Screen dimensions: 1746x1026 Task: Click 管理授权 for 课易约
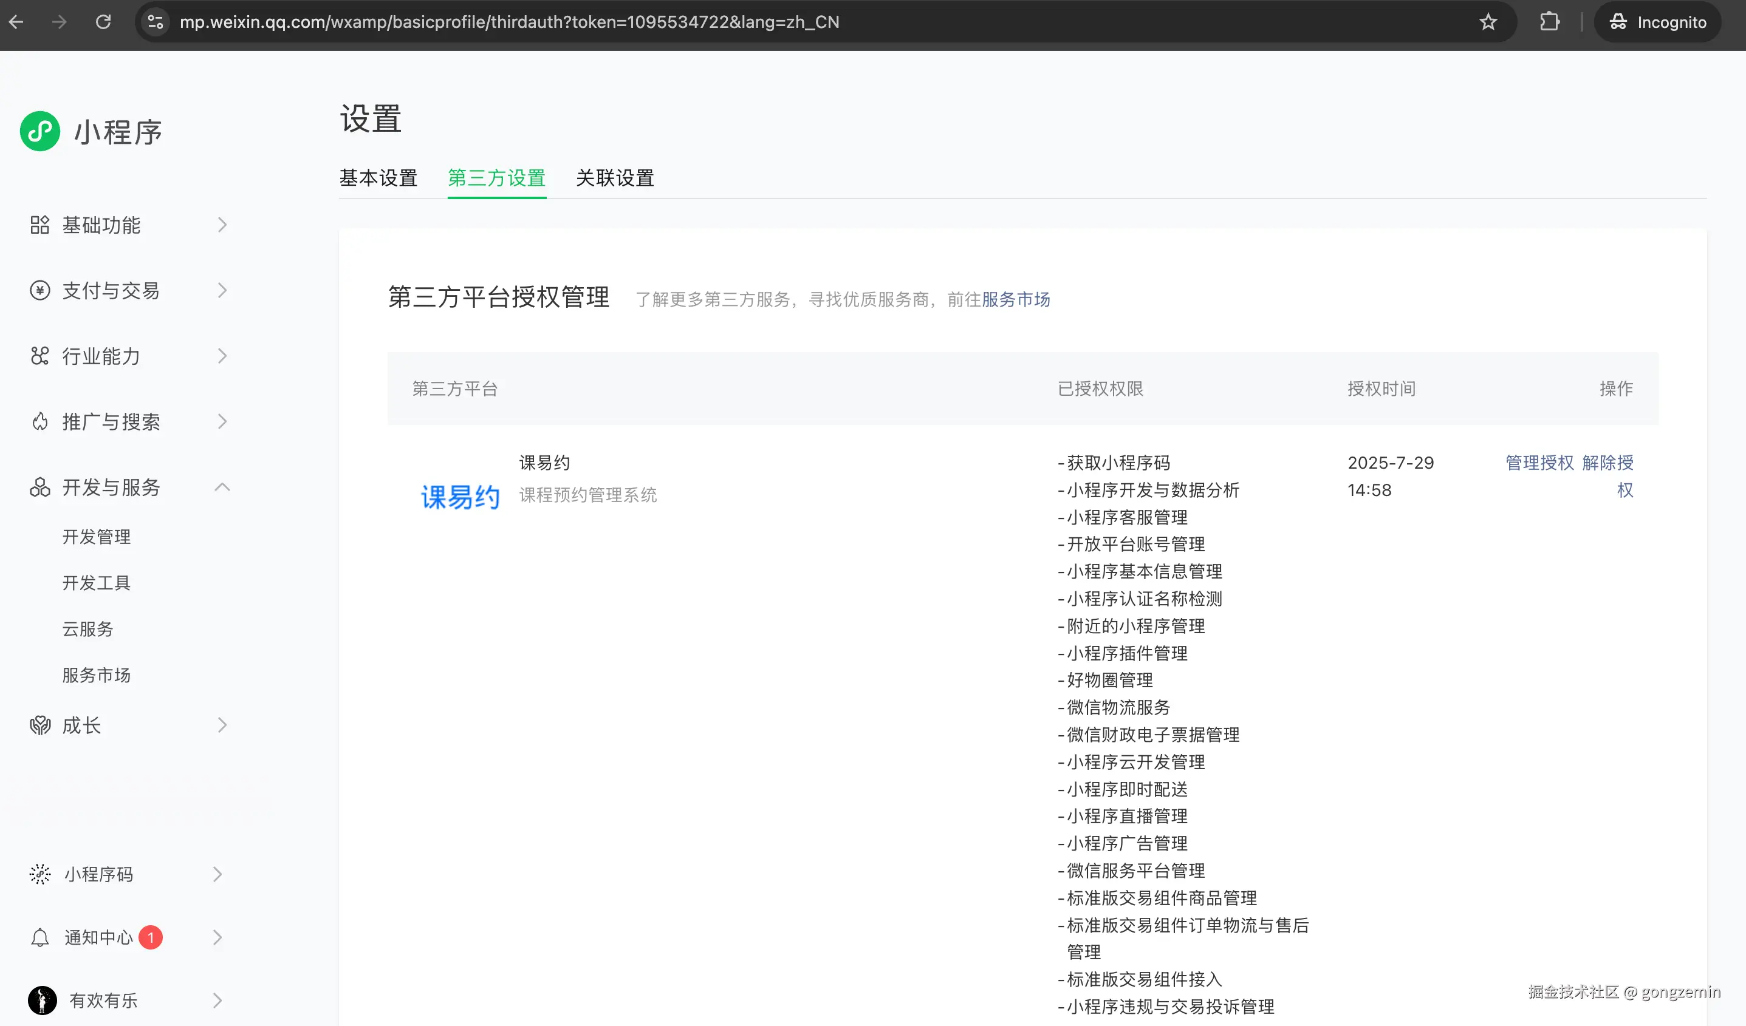[x=1539, y=463]
